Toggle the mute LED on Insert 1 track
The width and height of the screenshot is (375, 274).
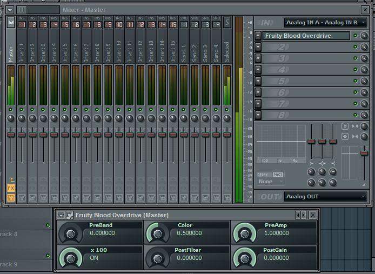coord(22,109)
